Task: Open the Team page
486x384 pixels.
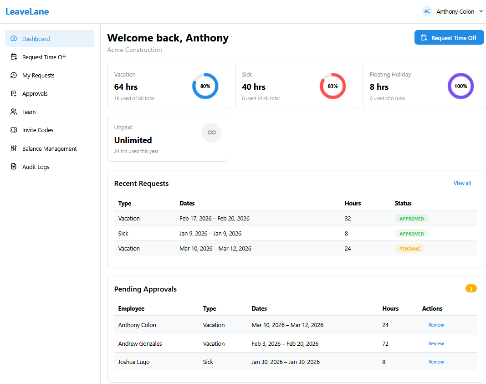Action: coord(49,112)
